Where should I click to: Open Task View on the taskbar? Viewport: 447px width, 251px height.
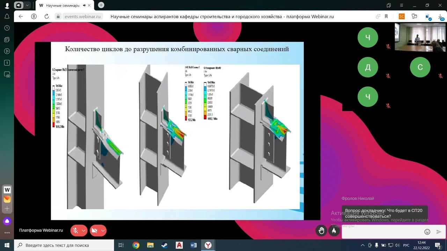coord(121,245)
